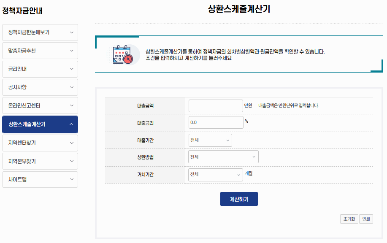Expand the 정책자금한눈에보기 menu chevron

coord(71,32)
